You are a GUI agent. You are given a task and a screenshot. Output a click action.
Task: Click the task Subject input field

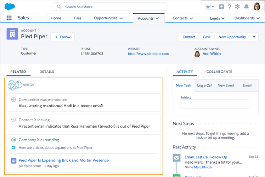[215, 104]
